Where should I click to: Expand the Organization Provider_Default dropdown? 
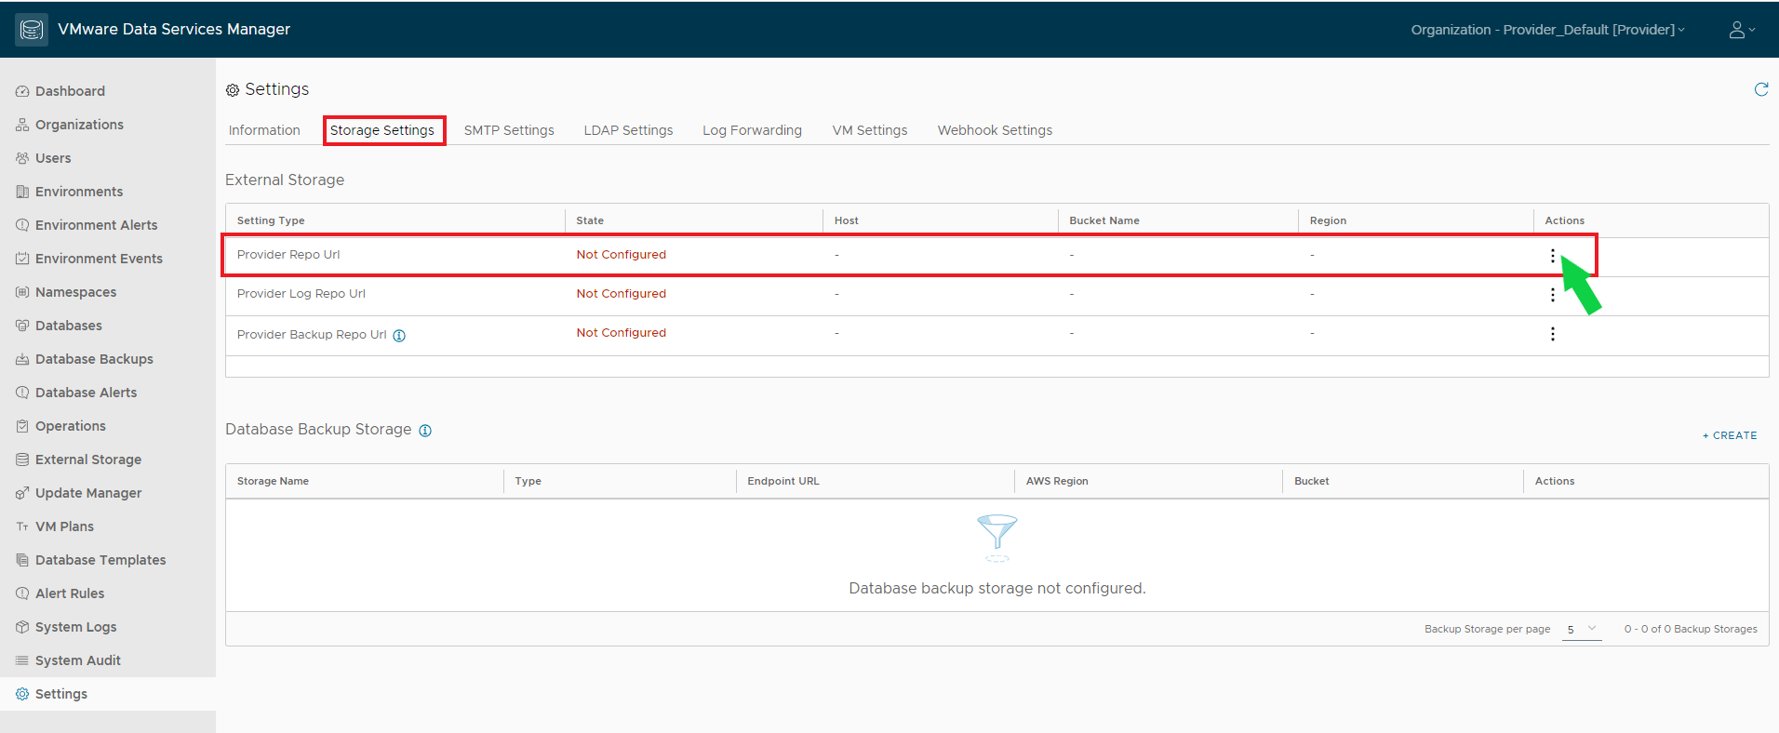pyautogui.click(x=1548, y=30)
